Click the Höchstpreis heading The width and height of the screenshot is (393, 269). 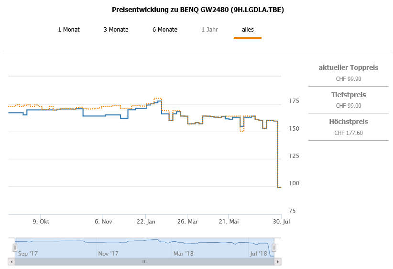point(349,122)
